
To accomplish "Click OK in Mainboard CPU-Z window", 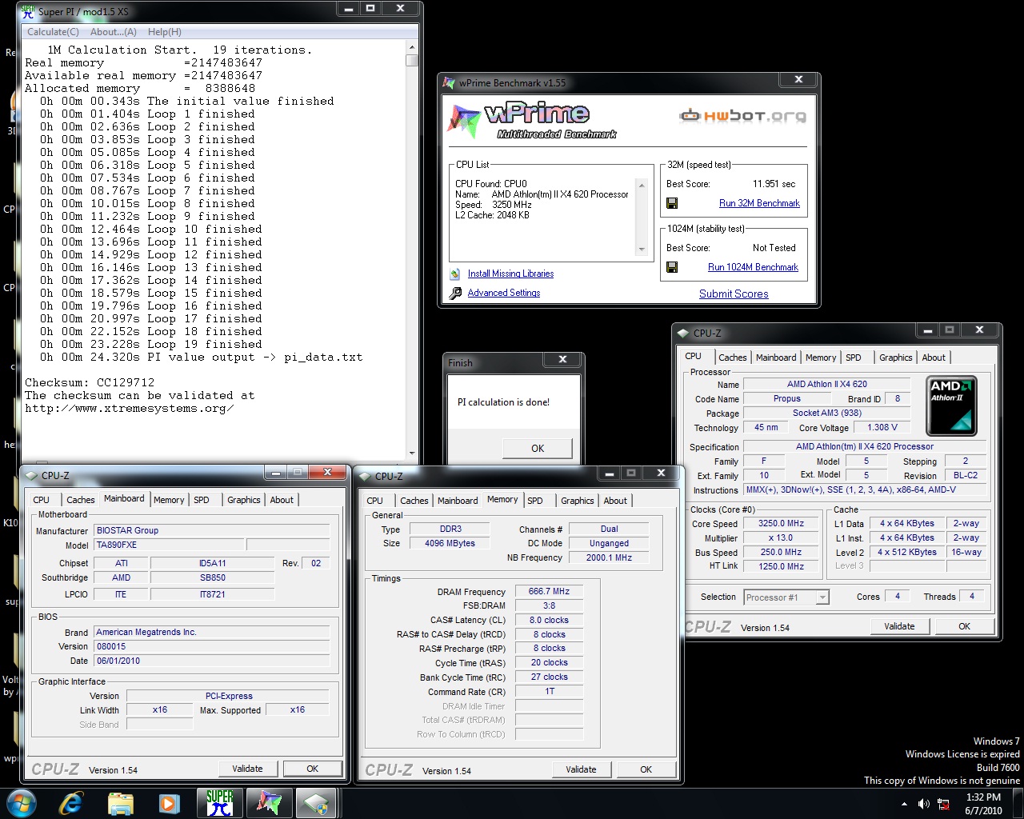I will (x=313, y=769).
